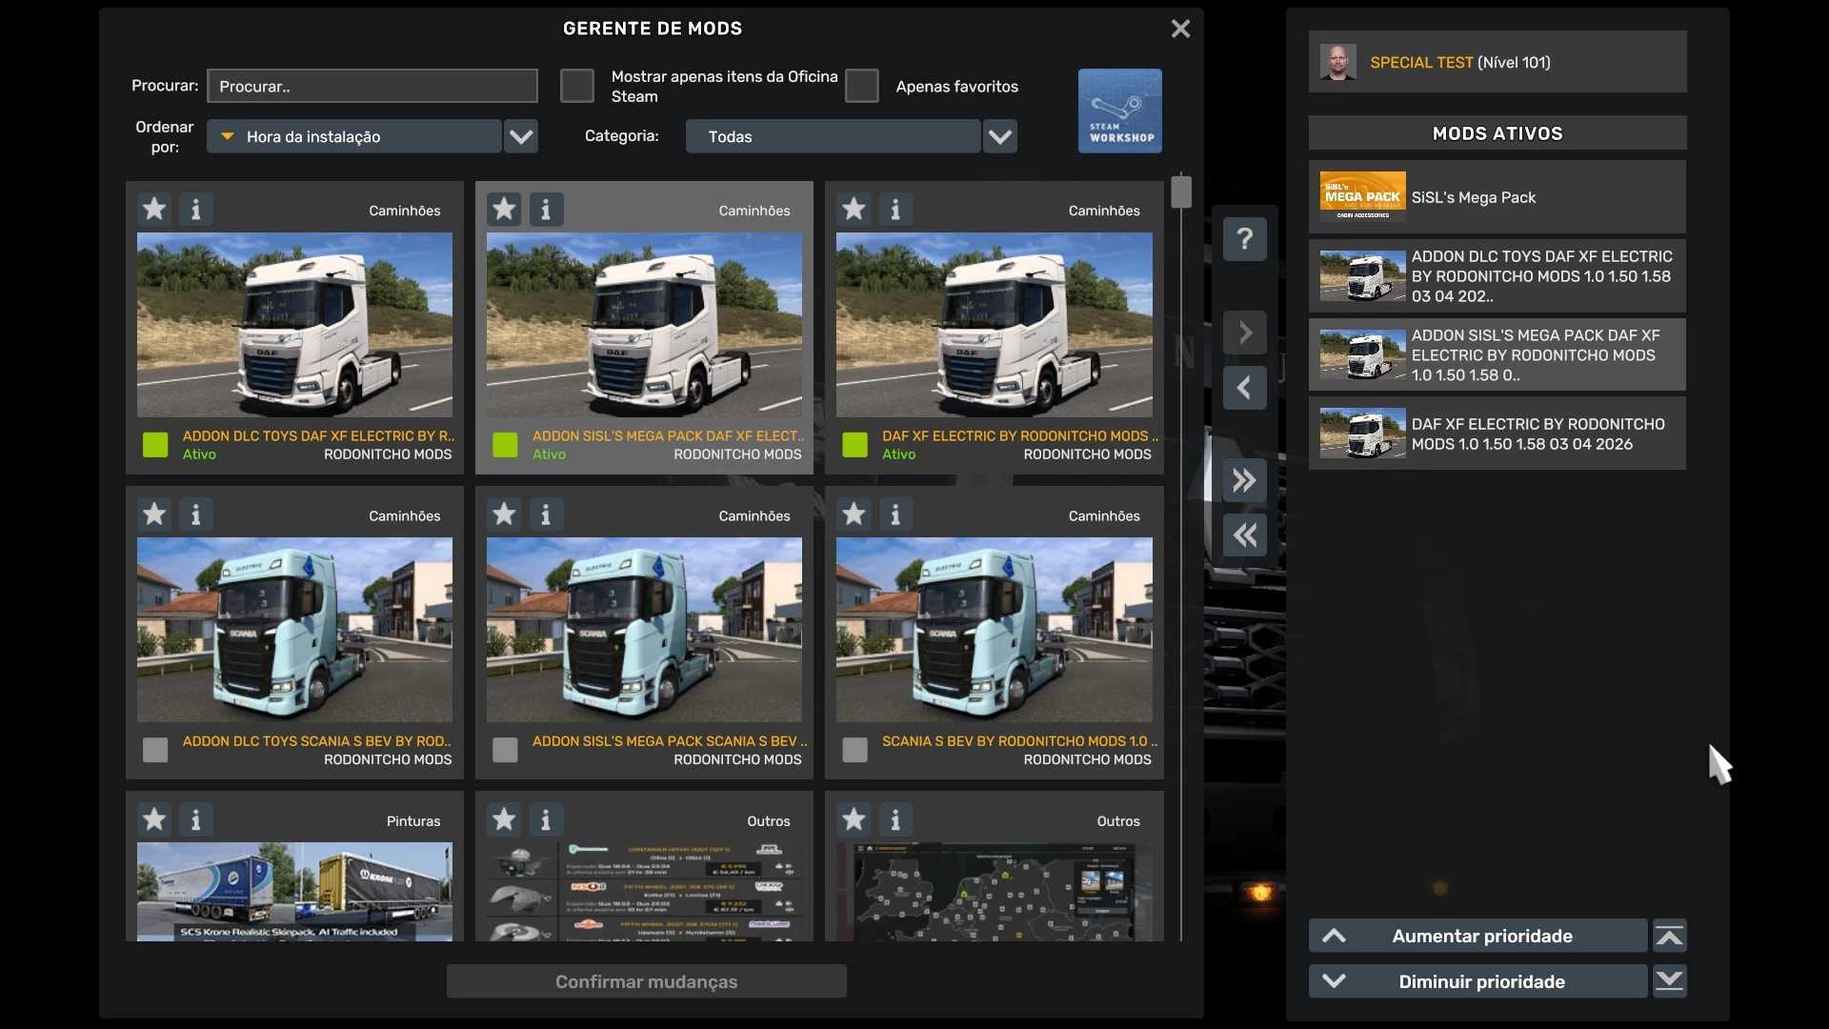The height and width of the screenshot is (1029, 1829).
Task: Favorite the ADDON DLC TOYS DAF XF mod star
Action: tap(154, 209)
